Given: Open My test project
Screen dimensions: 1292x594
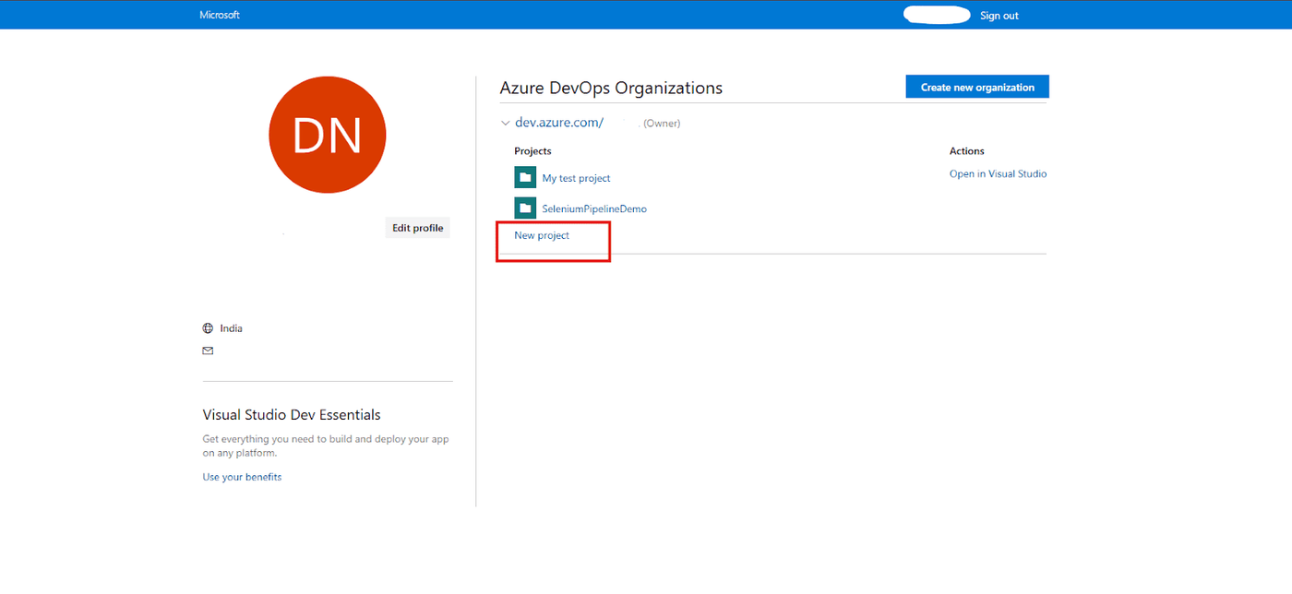Looking at the screenshot, I should tap(576, 178).
